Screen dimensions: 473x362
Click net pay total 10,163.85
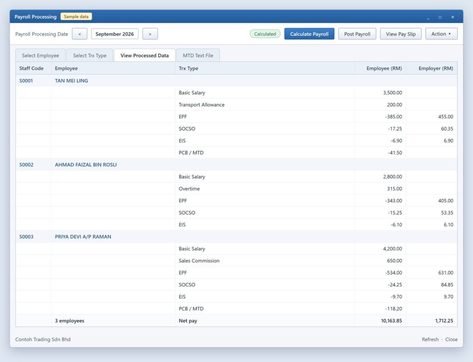click(391, 321)
